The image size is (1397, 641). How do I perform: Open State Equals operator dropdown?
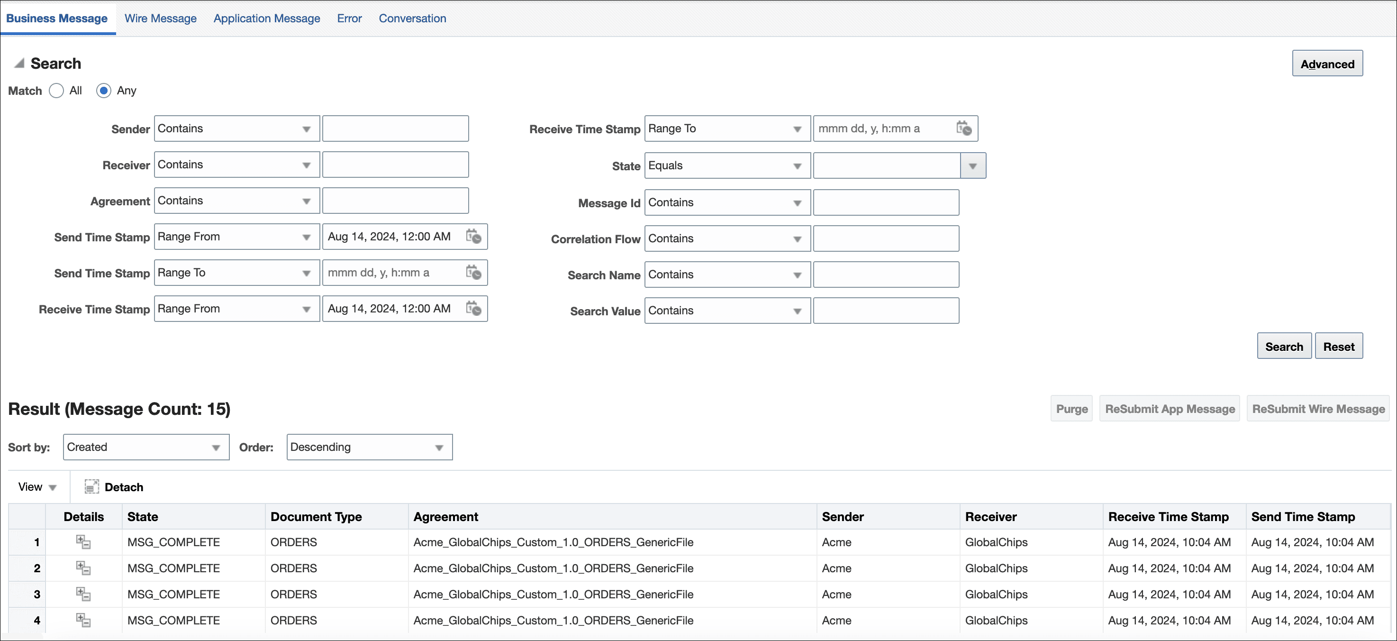point(727,165)
